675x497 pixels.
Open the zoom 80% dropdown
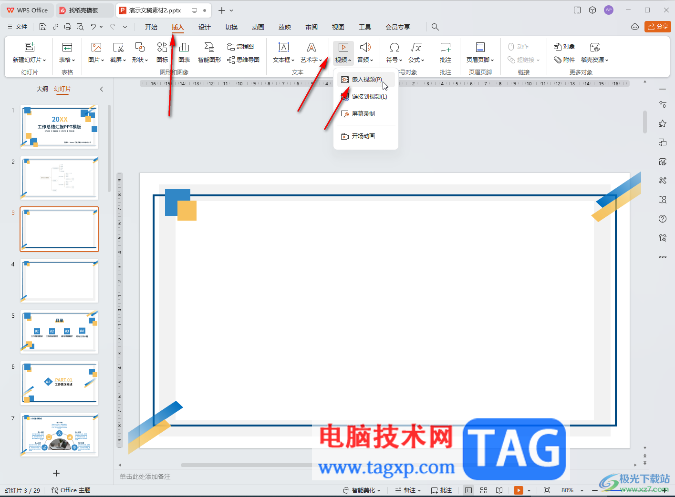click(582, 490)
